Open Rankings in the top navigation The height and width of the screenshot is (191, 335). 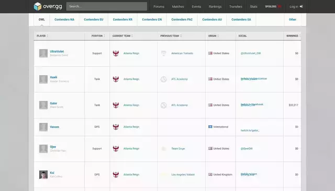click(215, 7)
